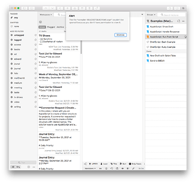Open the Markdown syntax dropdown
The image size is (195, 183).
tap(90, 168)
